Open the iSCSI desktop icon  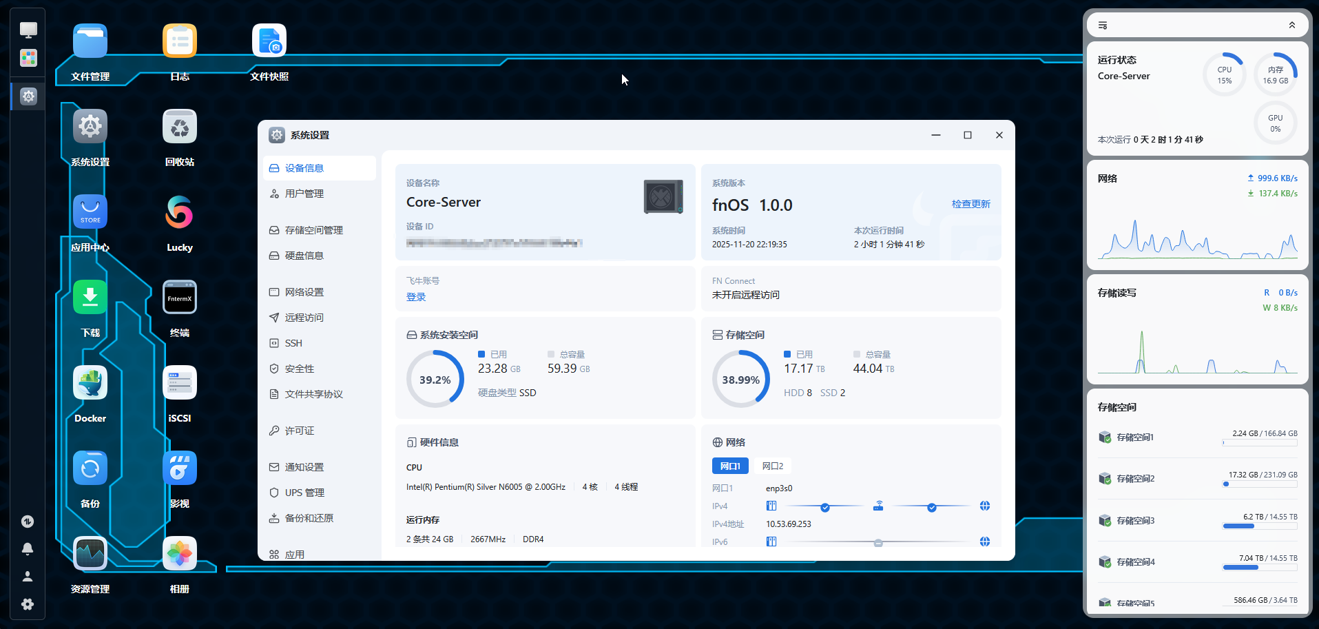click(x=180, y=383)
